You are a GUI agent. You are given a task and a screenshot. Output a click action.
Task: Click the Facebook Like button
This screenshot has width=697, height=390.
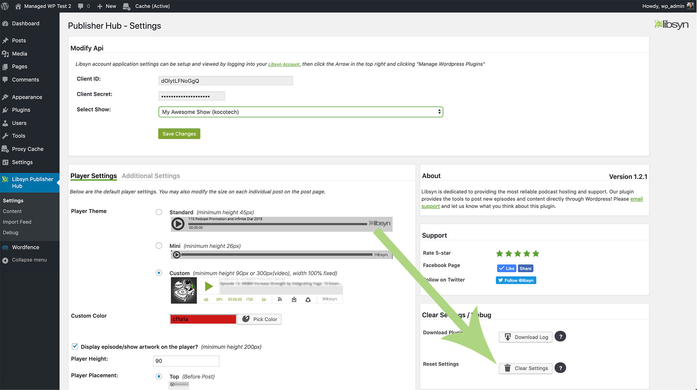(506, 268)
